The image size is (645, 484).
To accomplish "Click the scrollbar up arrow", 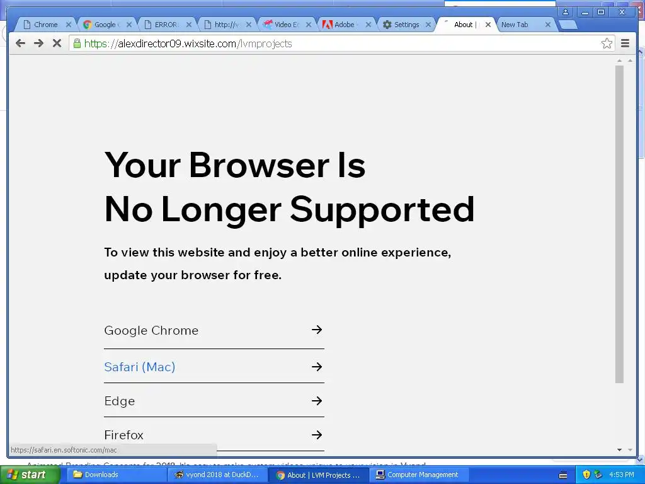I will click(x=620, y=60).
